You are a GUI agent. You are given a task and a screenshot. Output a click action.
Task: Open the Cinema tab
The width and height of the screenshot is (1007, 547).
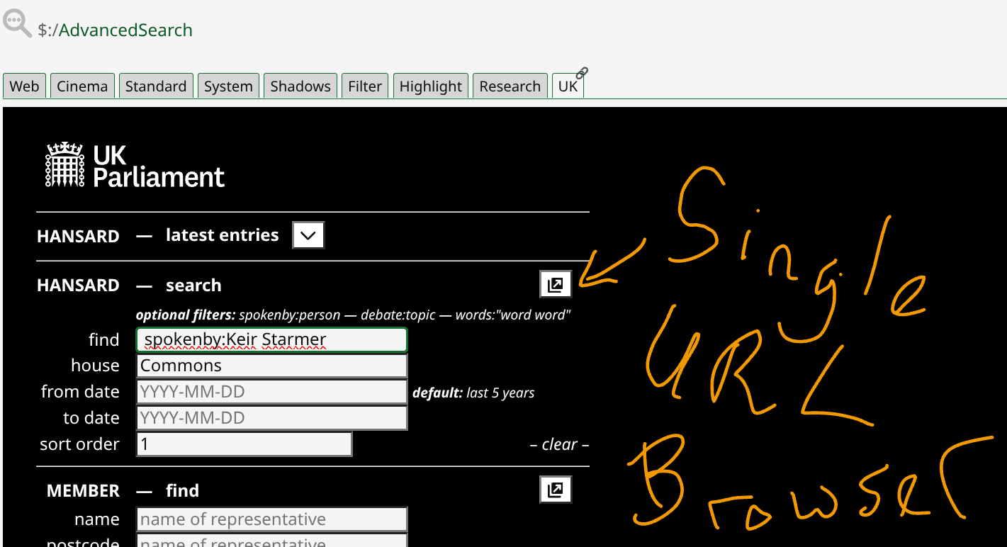click(x=82, y=86)
